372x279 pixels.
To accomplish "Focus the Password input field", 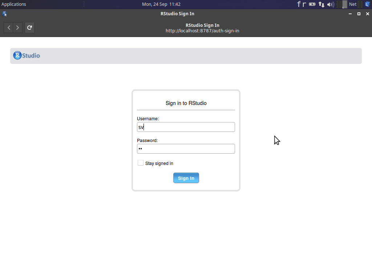I will 186,149.
